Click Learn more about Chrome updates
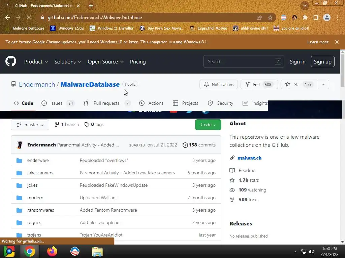 pyautogui.click(x=318, y=42)
